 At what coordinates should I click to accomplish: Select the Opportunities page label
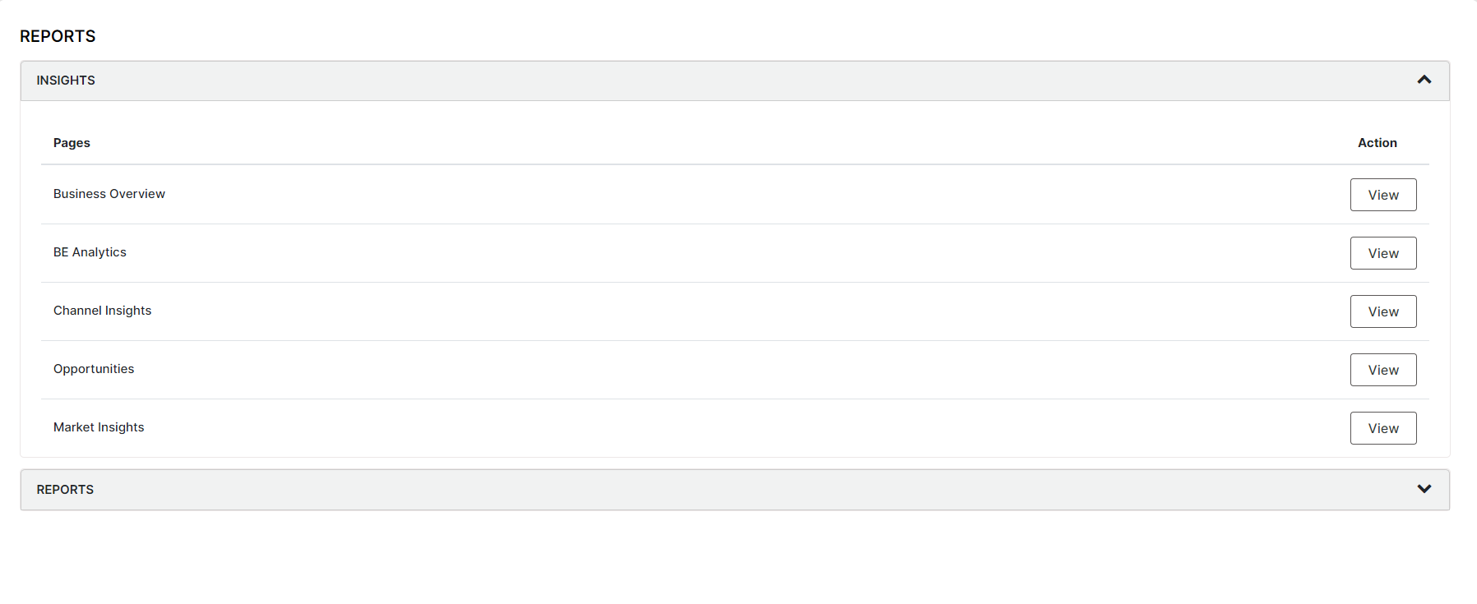click(93, 368)
